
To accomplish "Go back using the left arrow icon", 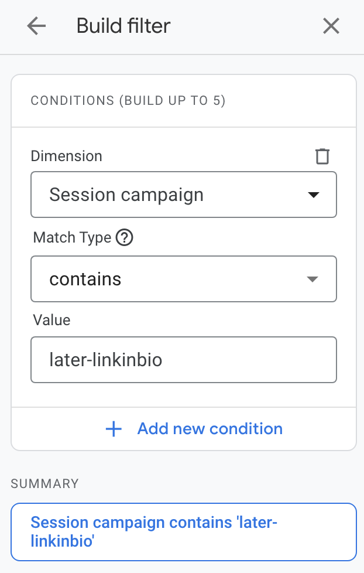I will pyautogui.click(x=36, y=26).
